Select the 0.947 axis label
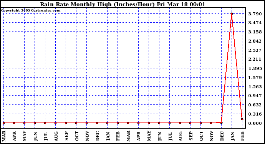This screenshot has width=265, height=144. coord(255,96)
